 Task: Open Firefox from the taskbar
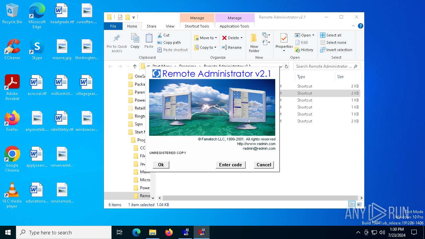point(169,232)
